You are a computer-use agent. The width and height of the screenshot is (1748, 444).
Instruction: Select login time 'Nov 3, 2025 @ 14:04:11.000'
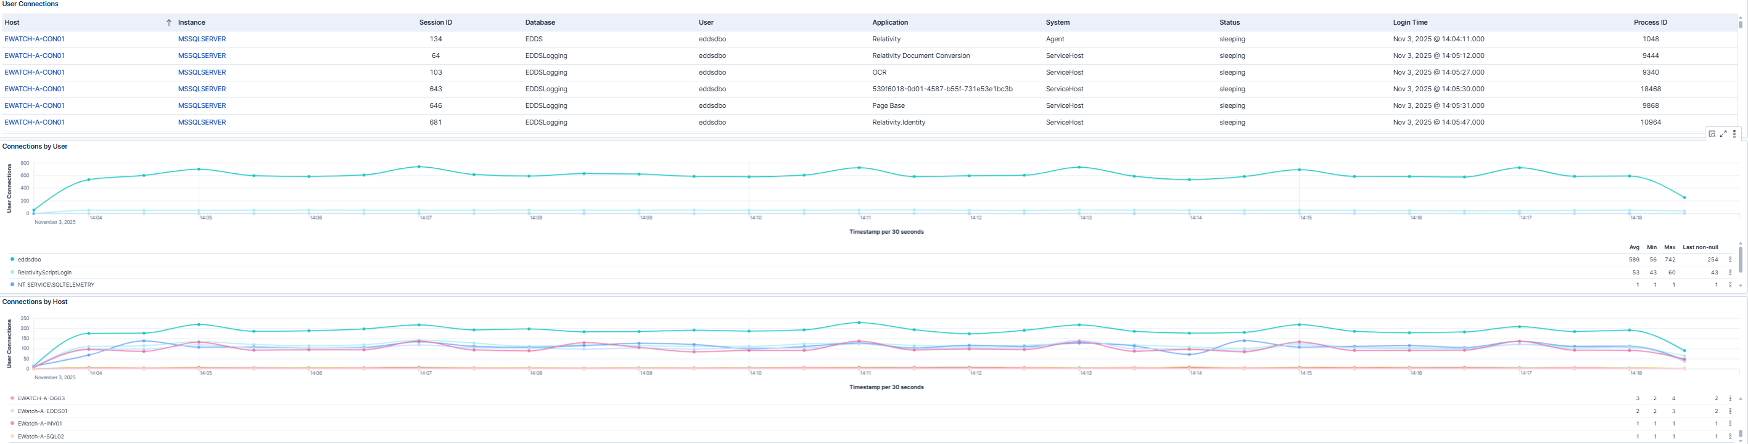pyautogui.click(x=1438, y=39)
